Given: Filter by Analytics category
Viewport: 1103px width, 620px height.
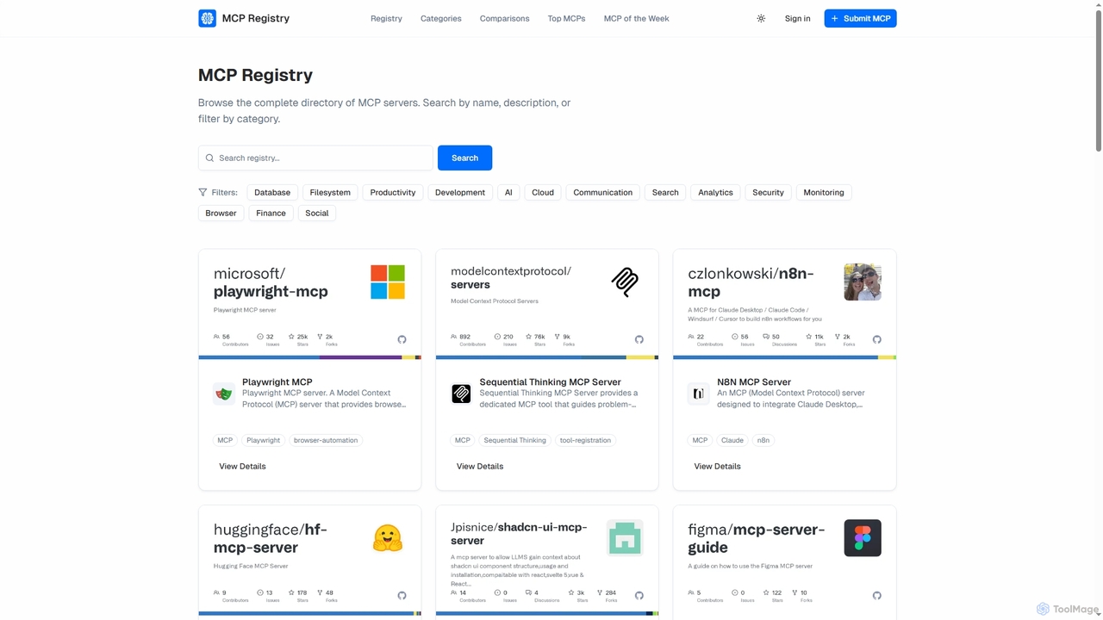Looking at the screenshot, I should tap(715, 192).
